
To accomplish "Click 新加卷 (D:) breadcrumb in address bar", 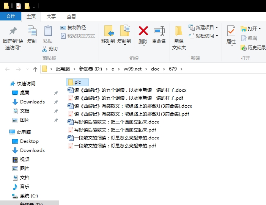I will click(90, 69).
